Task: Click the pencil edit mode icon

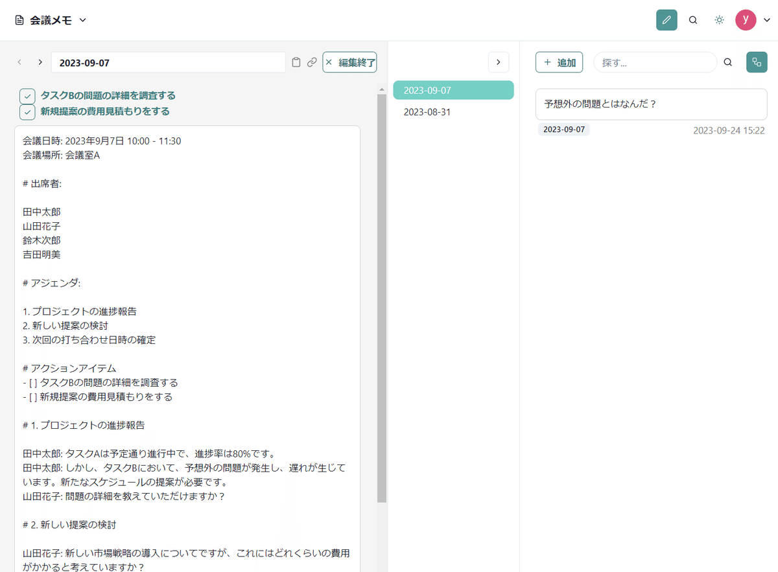Action: pyautogui.click(x=666, y=20)
